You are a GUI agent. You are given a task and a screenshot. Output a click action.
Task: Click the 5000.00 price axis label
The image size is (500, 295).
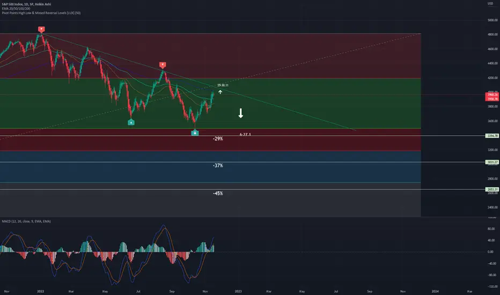492,20
